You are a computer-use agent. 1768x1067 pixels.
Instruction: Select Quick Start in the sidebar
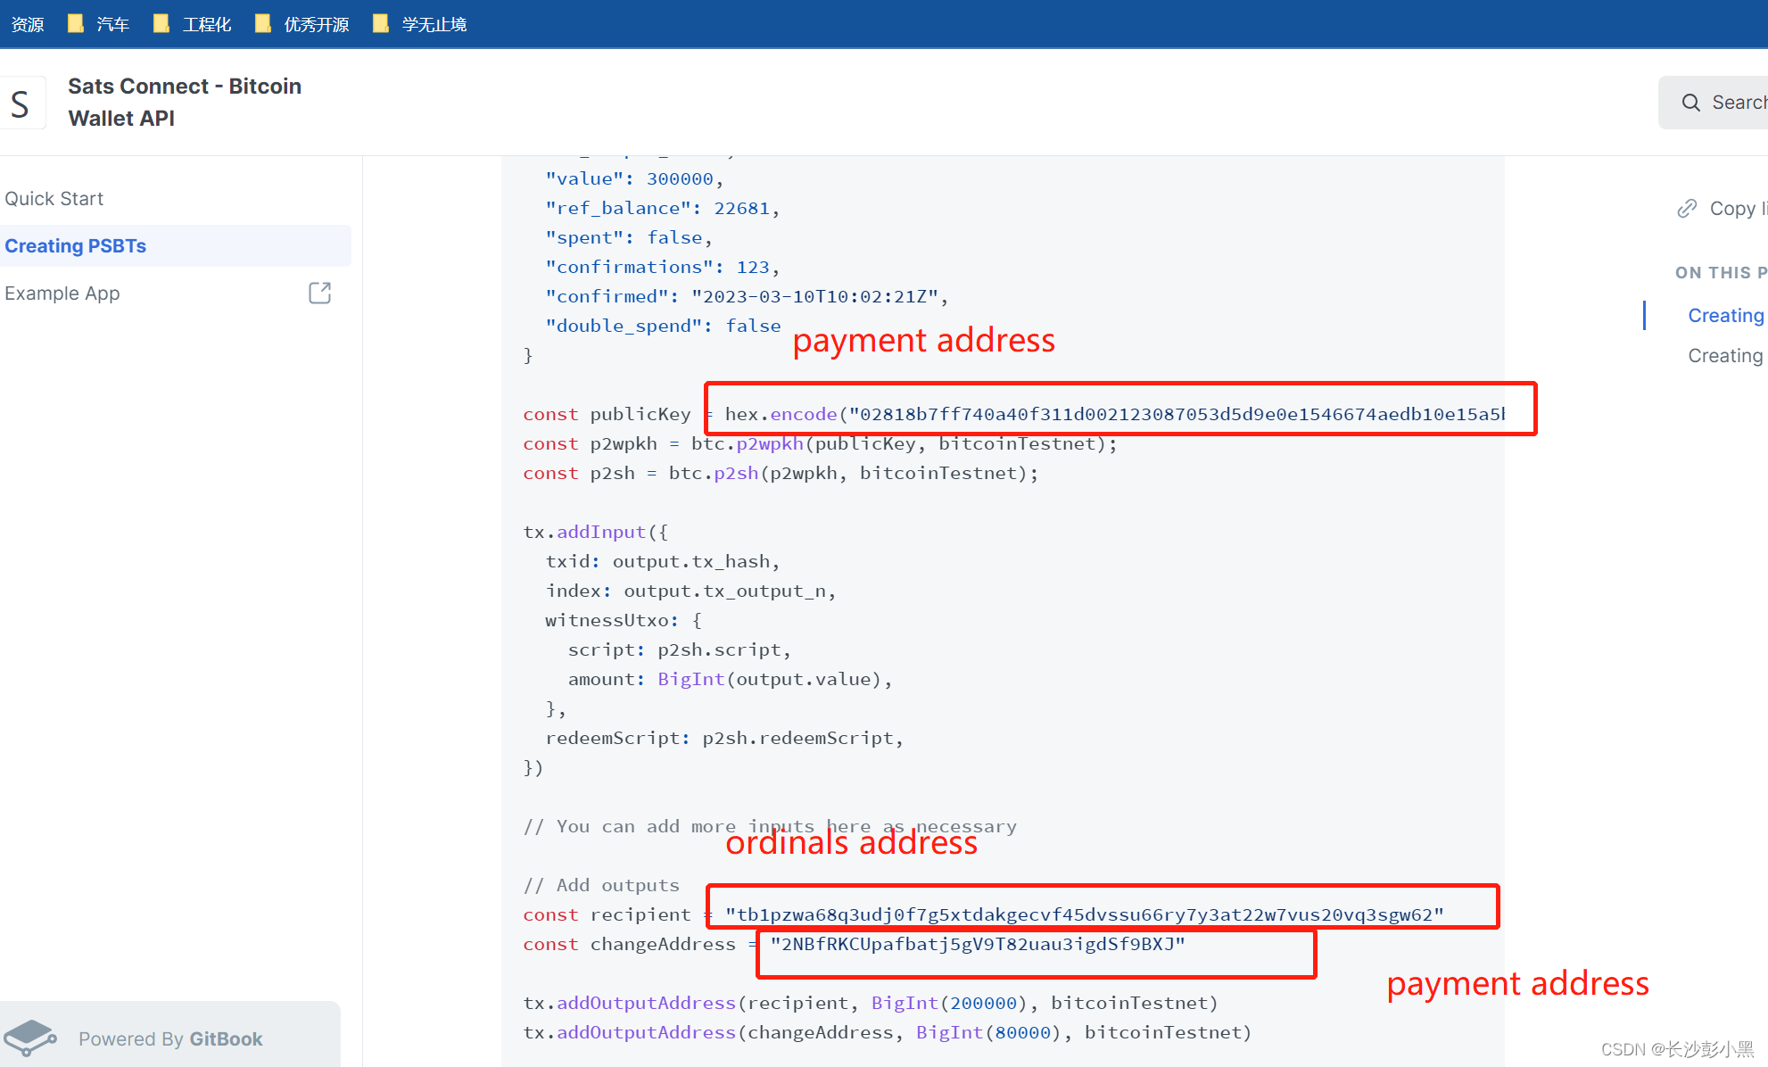point(54,198)
